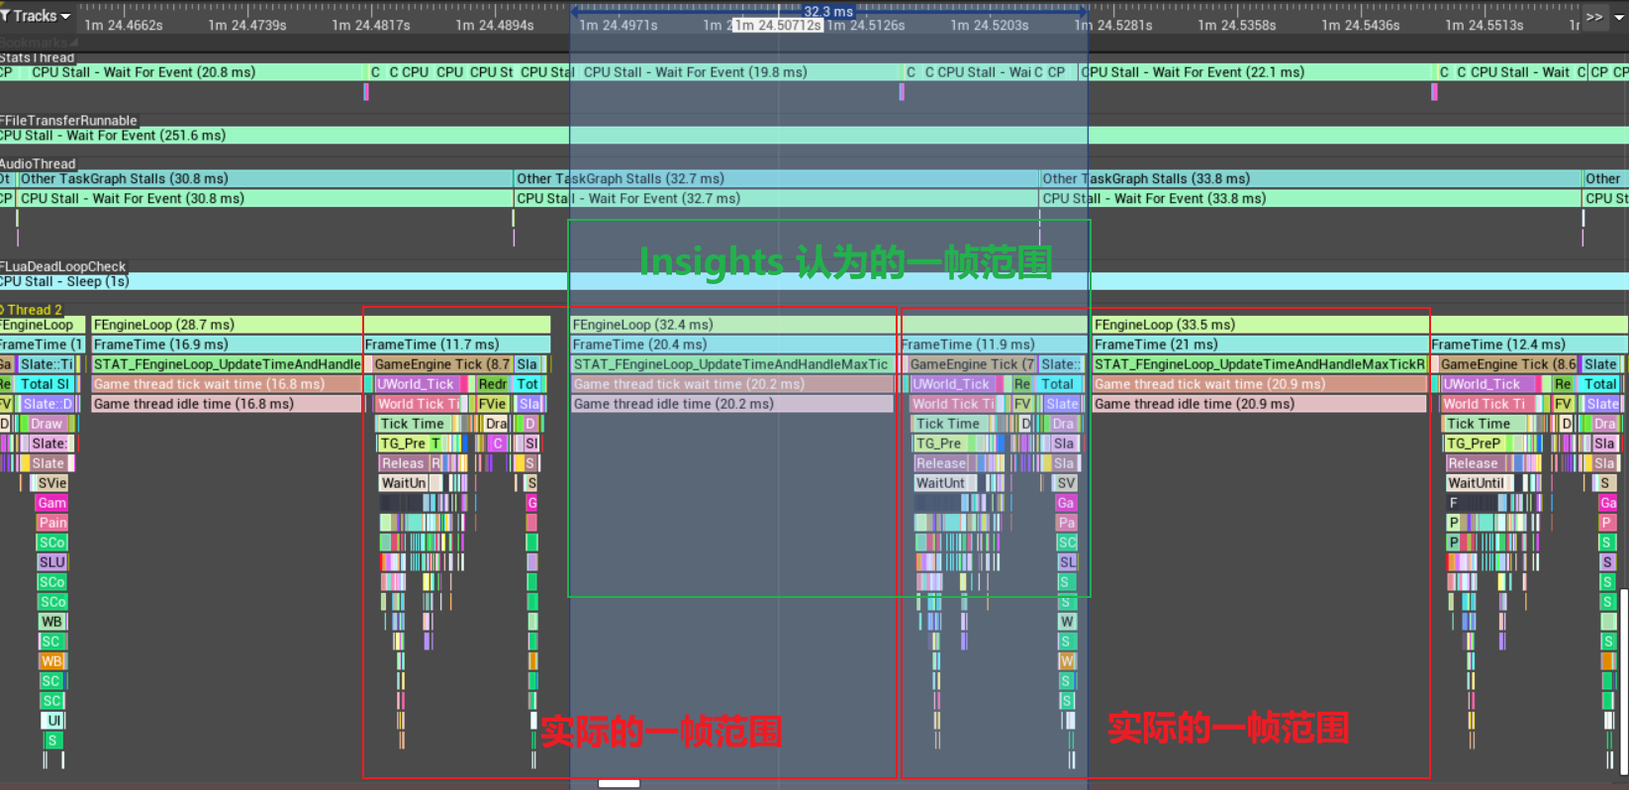Click the 1m 24.50712s time marker label

click(x=778, y=25)
